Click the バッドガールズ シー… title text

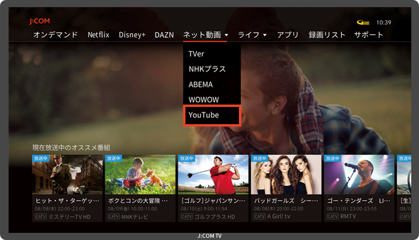tap(286, 201)
